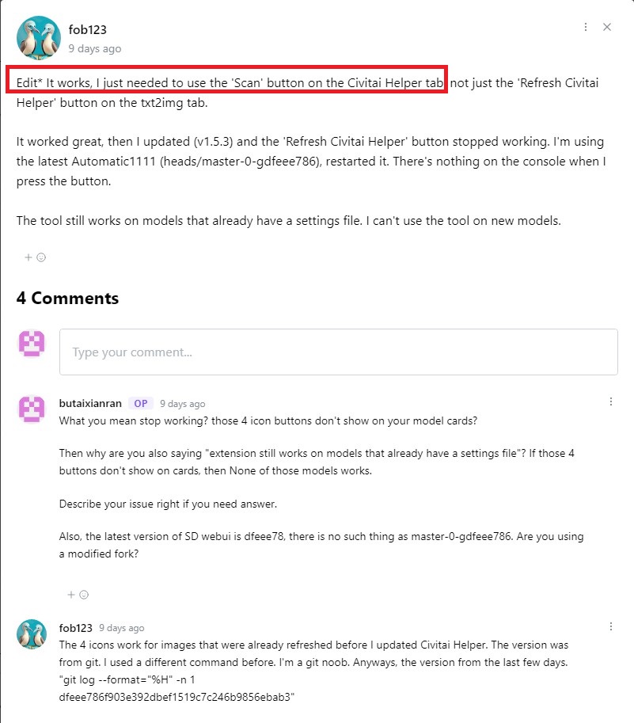The image size is (634, 723).
Task: Open fob123's profile from the post header username
Action: [x=88, y=30]
